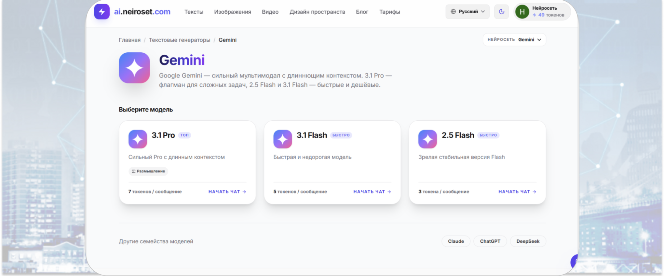This screenshot has height=276, width=664.
Task: Click the Размышление tag on 3.1 Pro
Action: 148,171
